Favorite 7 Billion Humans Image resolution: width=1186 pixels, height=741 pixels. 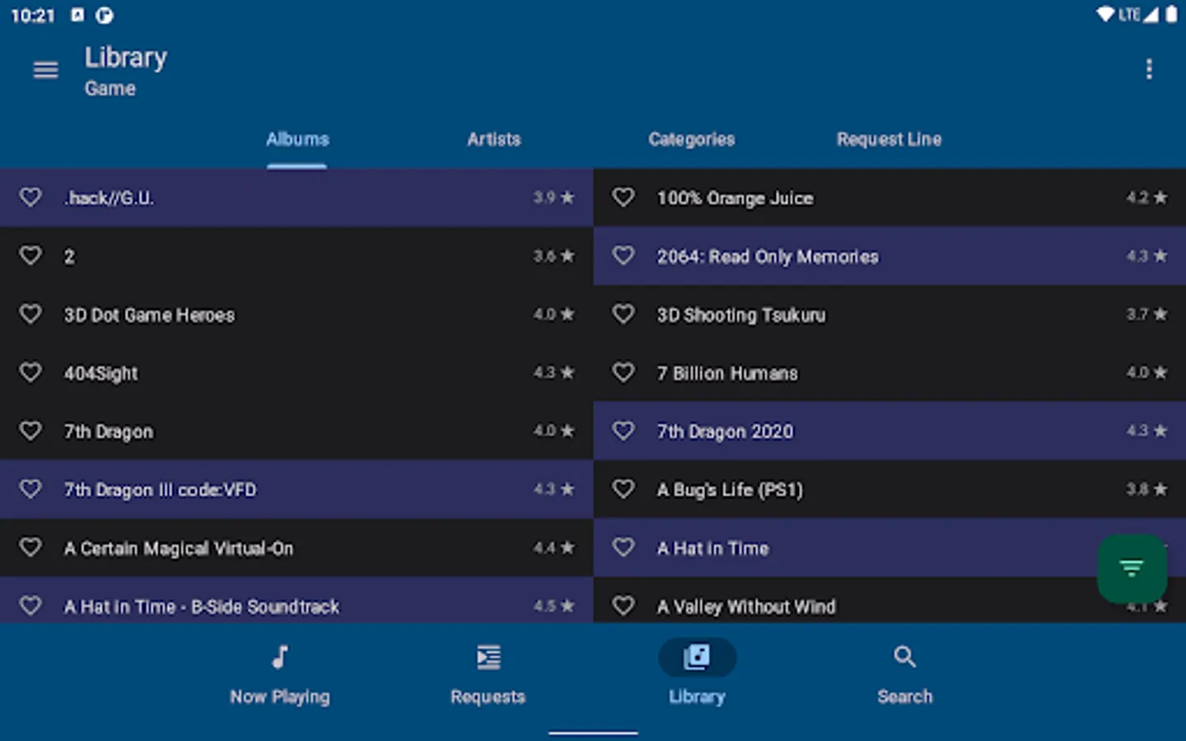pyautogui.click(x=623, y=373)
